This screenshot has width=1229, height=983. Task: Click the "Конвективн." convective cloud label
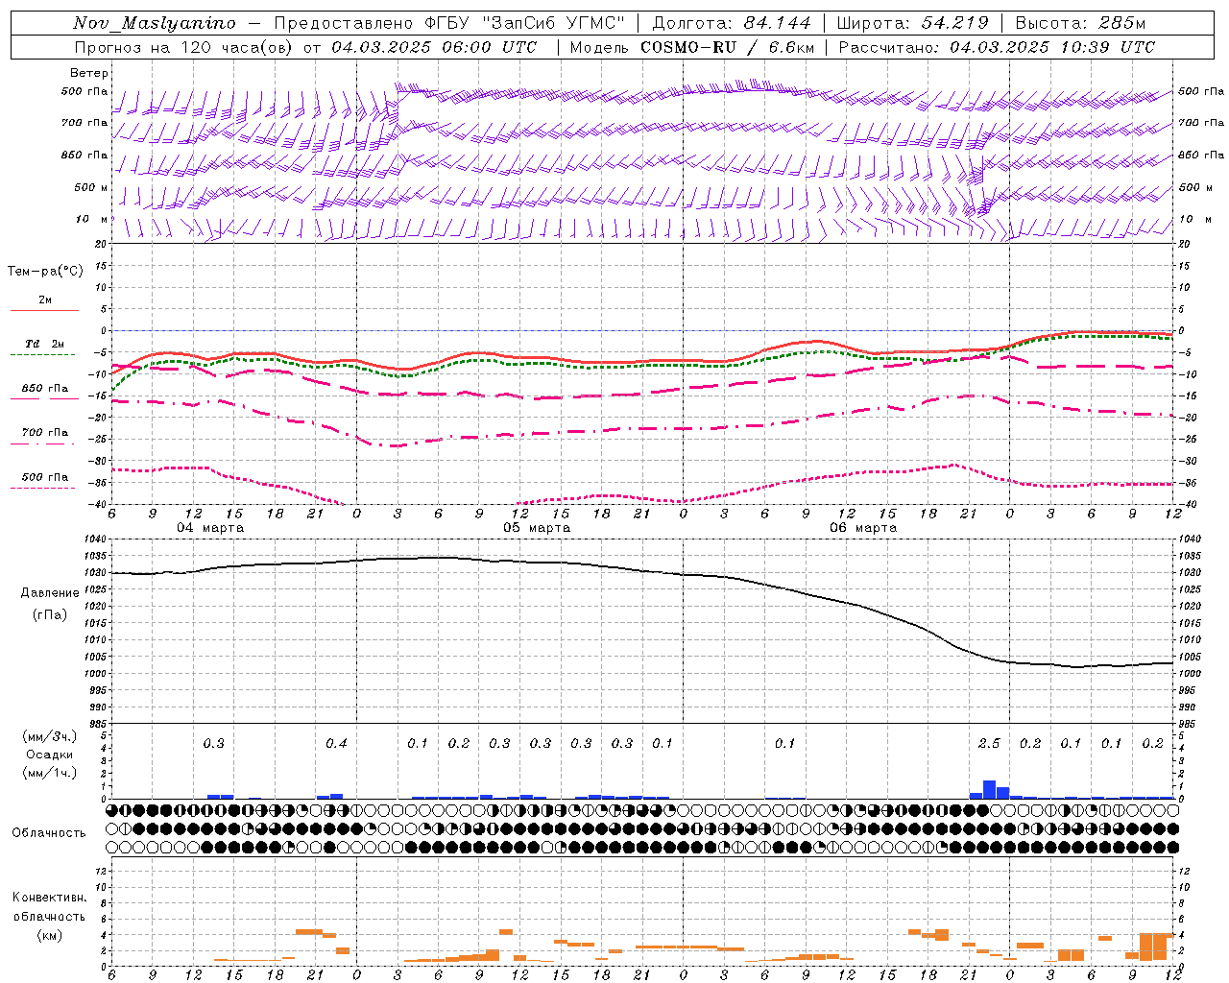[x=49, y=898]
